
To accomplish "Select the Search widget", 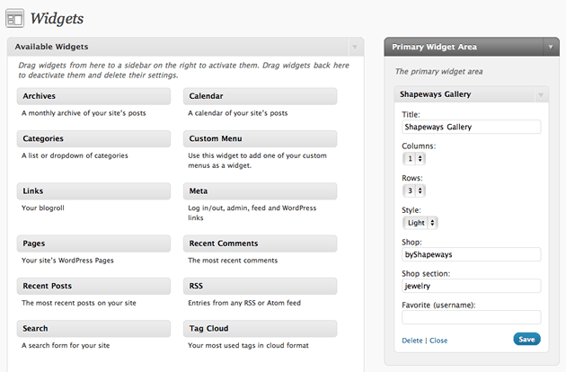I will click(x=93, y=329).
